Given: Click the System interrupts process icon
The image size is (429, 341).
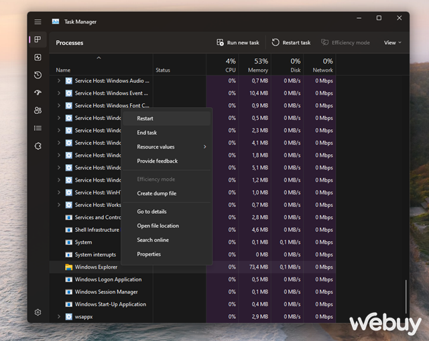Looking at the screenshot, I should [68, 255].
